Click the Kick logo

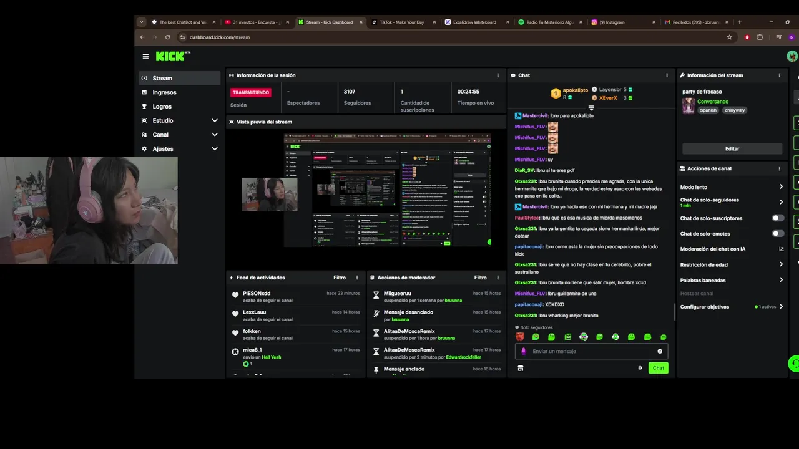(x=172, y=56)
